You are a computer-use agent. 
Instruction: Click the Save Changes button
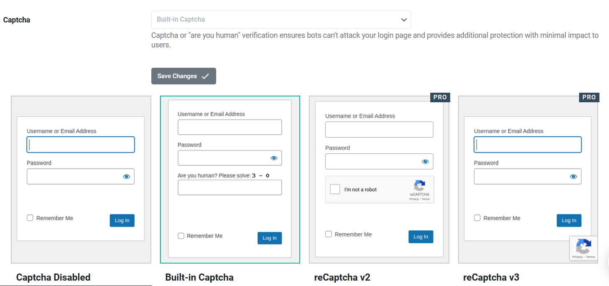tap(184, 76)
